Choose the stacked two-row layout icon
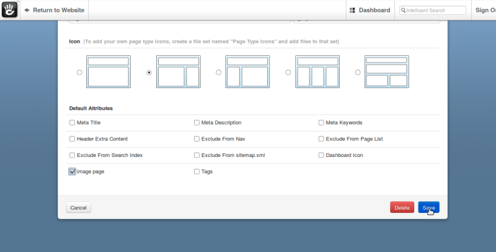496x252 pixels. click(387, 72)
